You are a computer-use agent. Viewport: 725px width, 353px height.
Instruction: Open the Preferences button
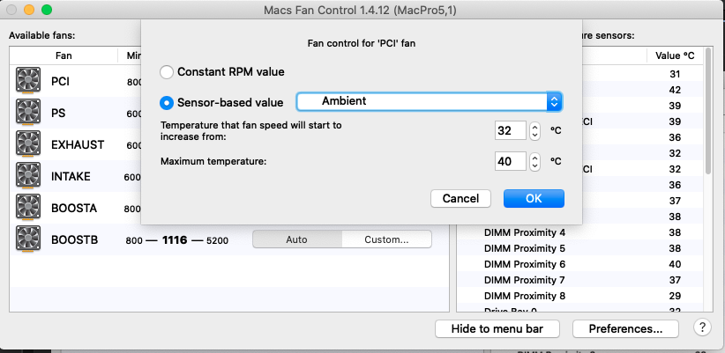(625, 329)
